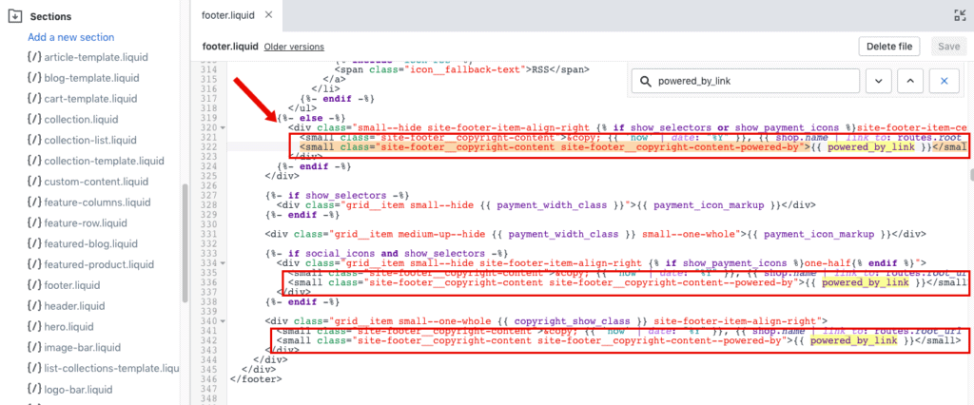974x405 pixels.
Task: Go to next search match arrow
Action: (878, 82)
